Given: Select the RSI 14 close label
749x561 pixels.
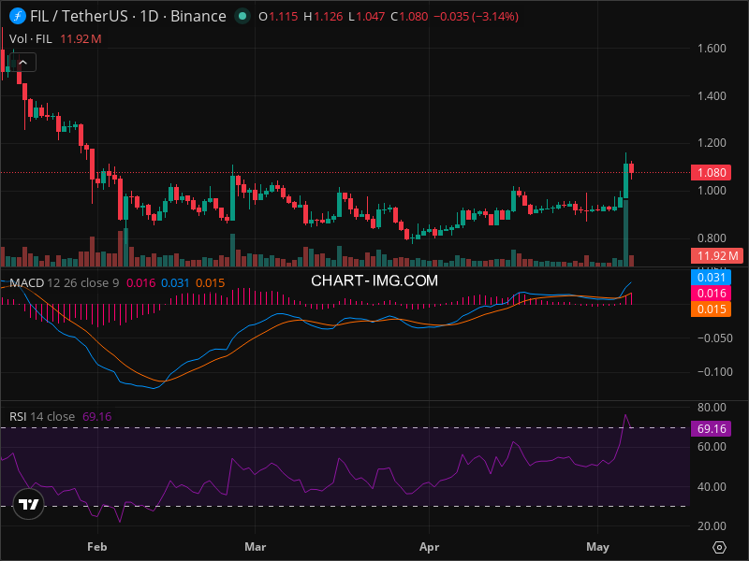Looking at the screenshot, I should tap(42, 416).
